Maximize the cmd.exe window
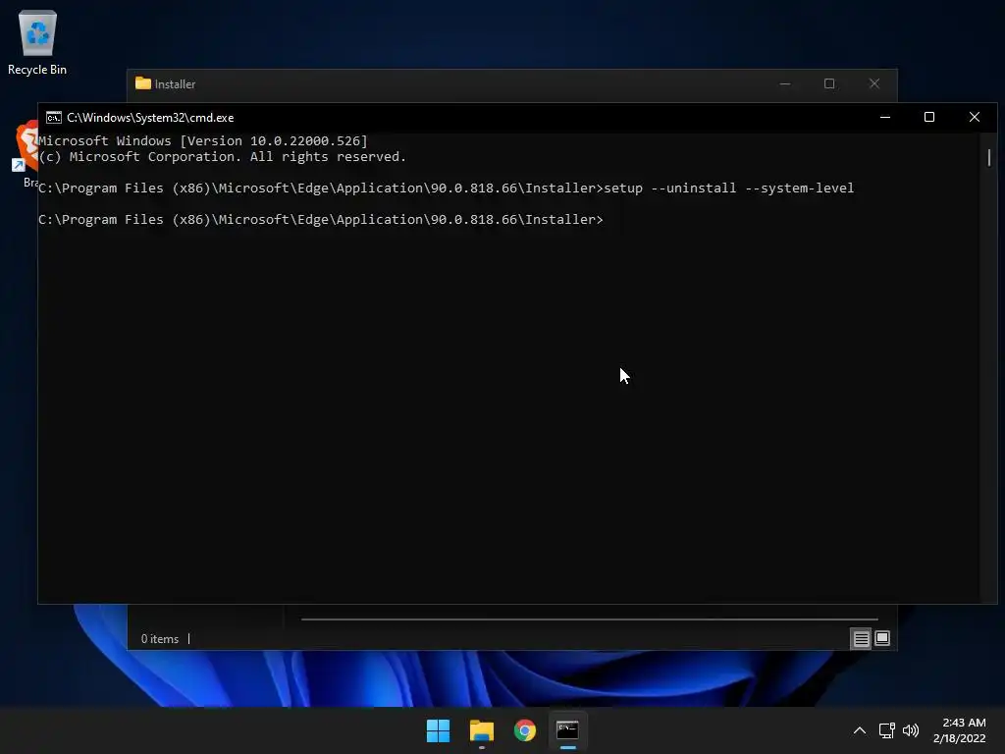 pyautogui.click(x=929, y=118)
